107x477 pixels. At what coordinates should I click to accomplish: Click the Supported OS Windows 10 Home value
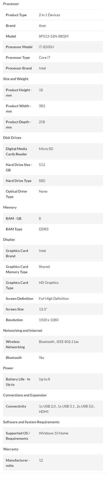[54, 433]
